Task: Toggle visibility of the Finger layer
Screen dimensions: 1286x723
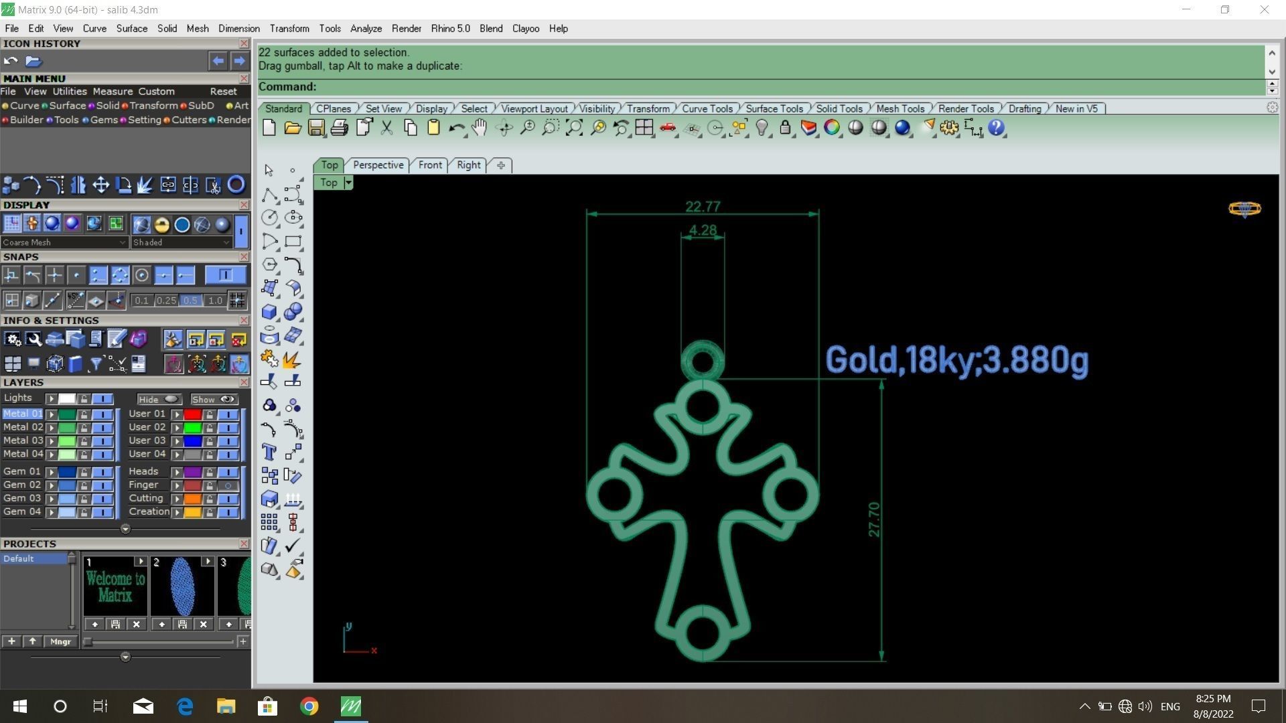Action: click(x=228, y=485)
